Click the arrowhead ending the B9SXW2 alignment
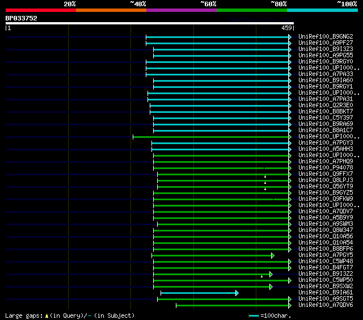This screenshot has height=320, width=363. (271, 287)
